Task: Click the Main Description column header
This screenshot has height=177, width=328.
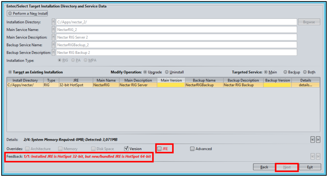Action: click(138, 80)
